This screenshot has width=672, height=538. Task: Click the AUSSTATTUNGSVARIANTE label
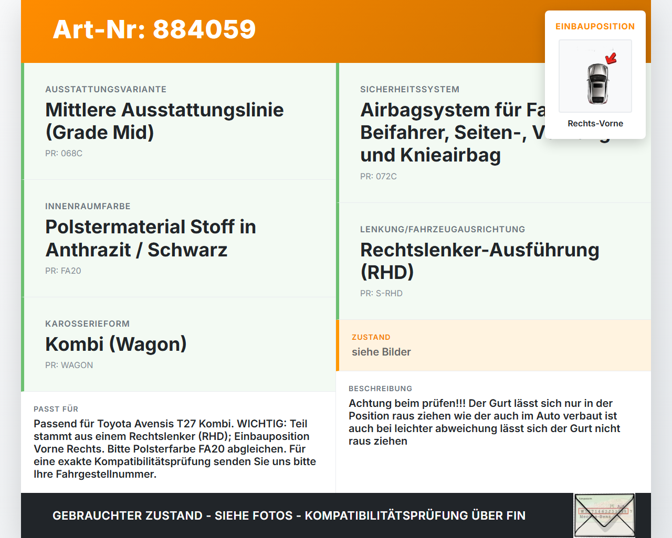(x=106, y=90)
